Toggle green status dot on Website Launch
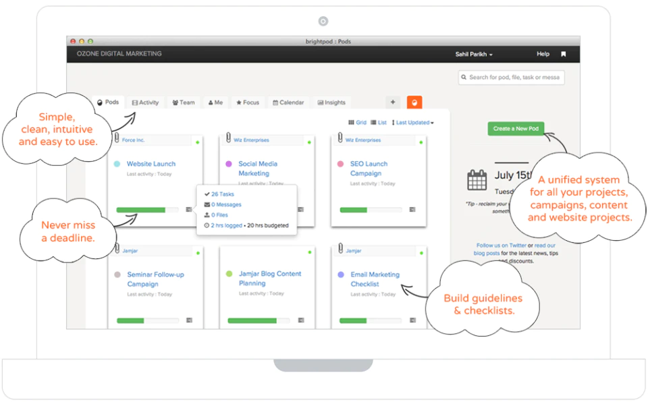 [x=198, y=142]
